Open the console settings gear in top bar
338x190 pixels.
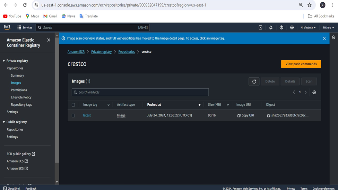(292, 28)
